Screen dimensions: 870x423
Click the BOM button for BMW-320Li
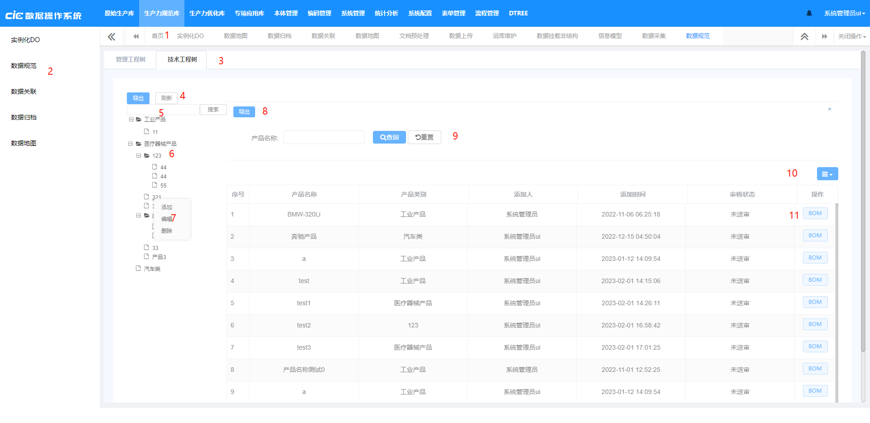(815, 213)
